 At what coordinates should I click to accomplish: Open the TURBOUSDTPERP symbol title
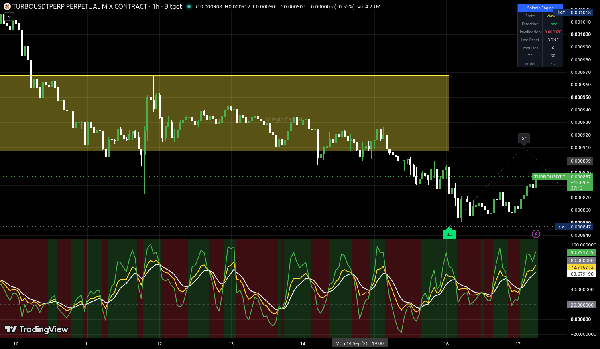coord(80,6)
